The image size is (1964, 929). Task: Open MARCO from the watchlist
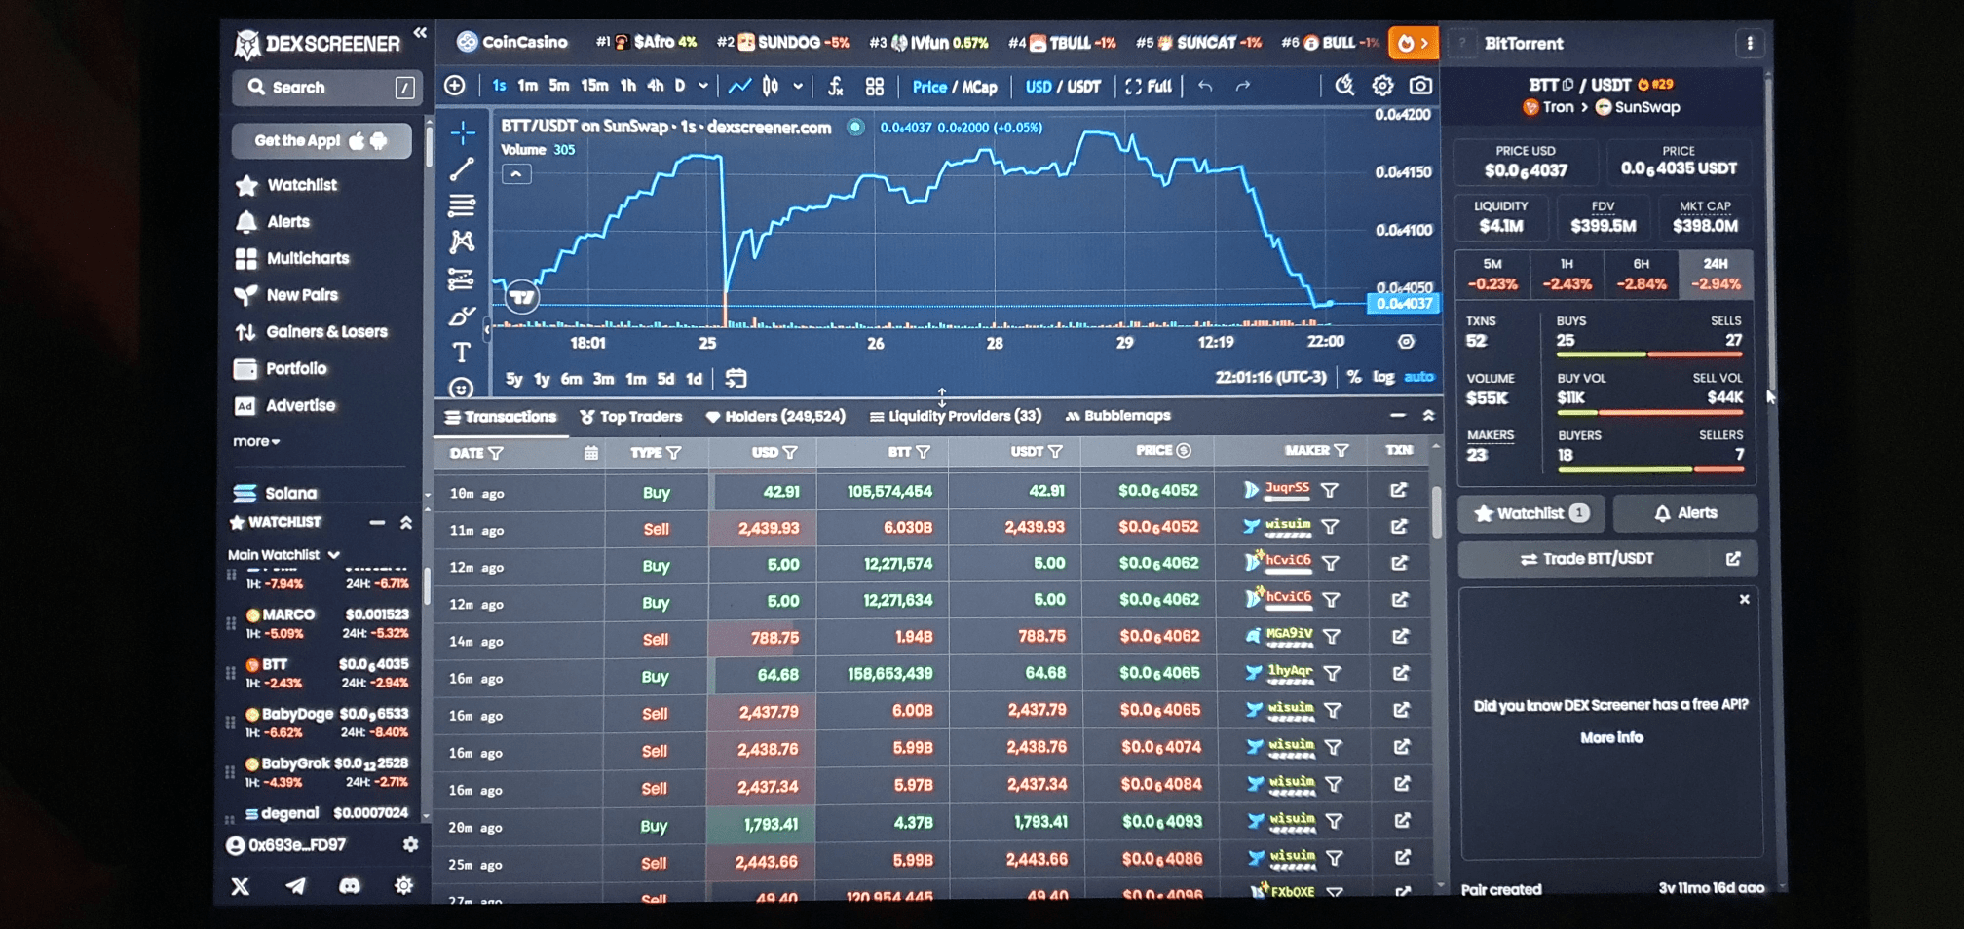(x=327, y=623)
